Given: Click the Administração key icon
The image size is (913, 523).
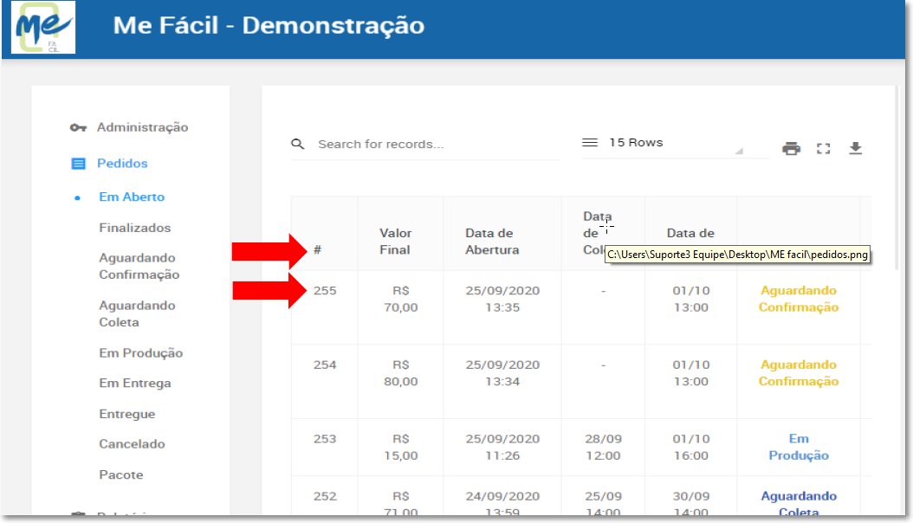Looking at the screenshot, I should pos(78,127).
